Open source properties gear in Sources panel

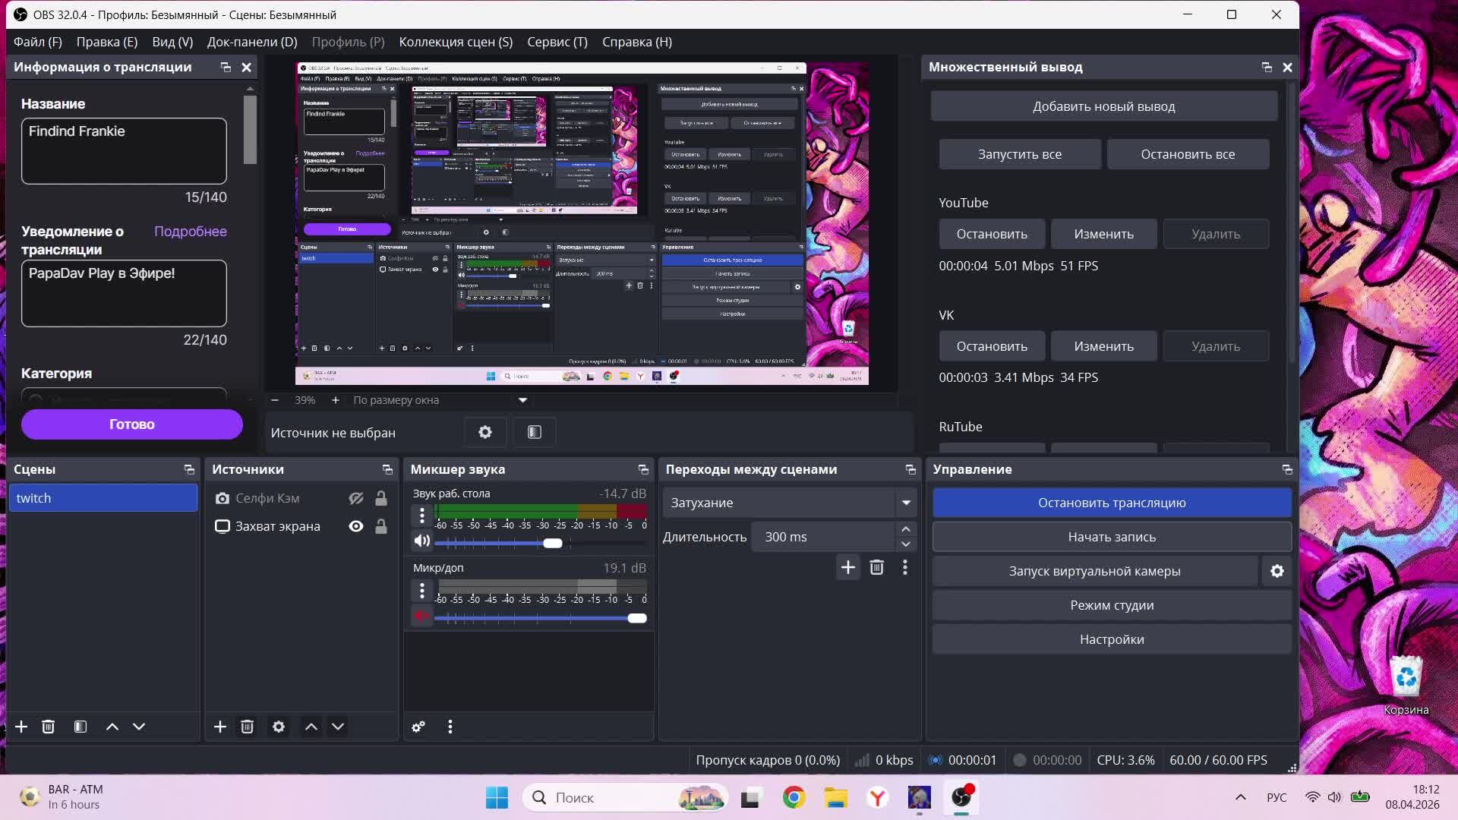(x=279, y=727)
